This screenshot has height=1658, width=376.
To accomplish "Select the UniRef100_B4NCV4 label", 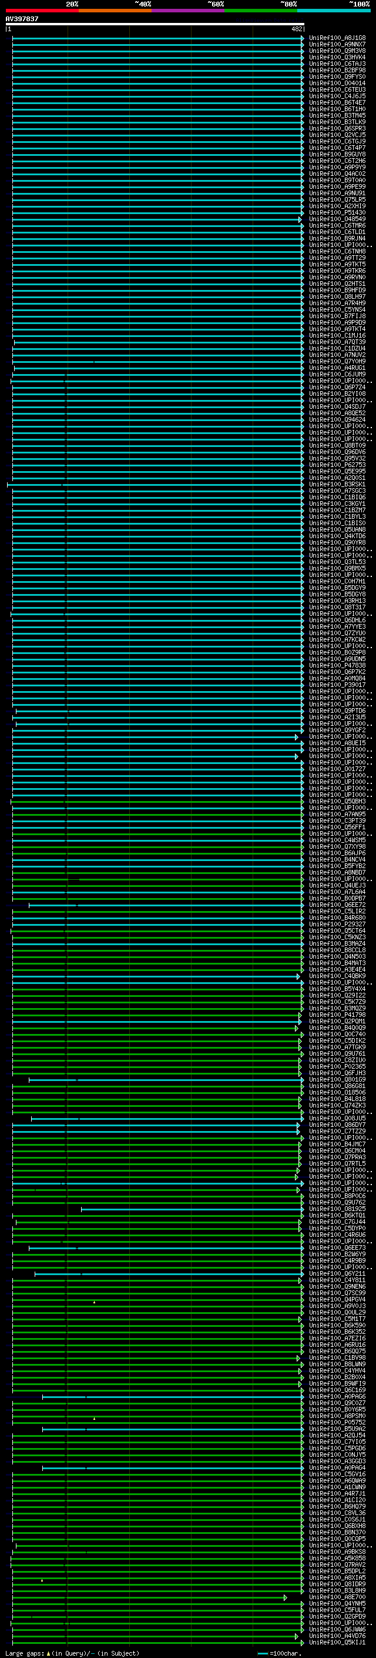I will coord(337,859).
